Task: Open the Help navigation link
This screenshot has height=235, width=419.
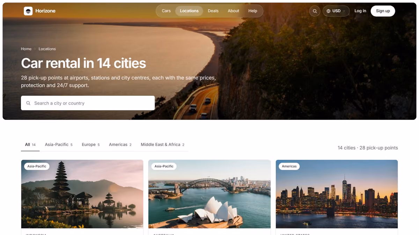Action: click(x=253, y=11)
